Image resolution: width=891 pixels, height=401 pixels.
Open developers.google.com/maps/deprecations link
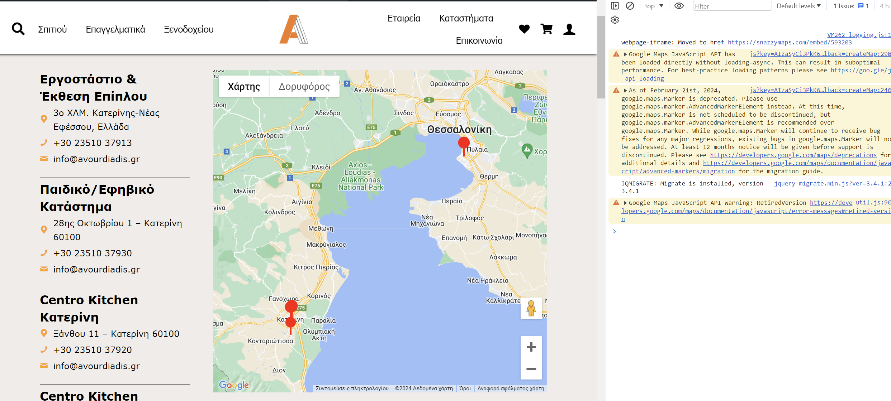pos(793,155)
